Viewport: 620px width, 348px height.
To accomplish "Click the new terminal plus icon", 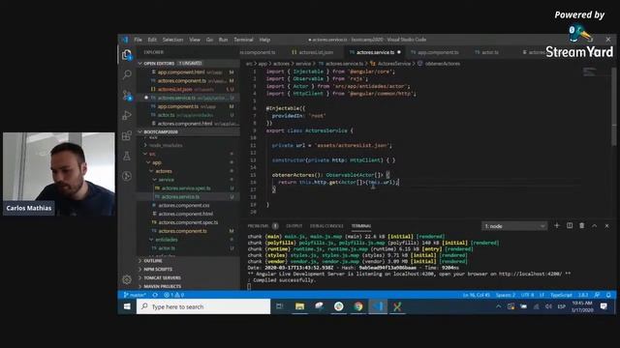I will pyautogui.click(x=557, y=225).
